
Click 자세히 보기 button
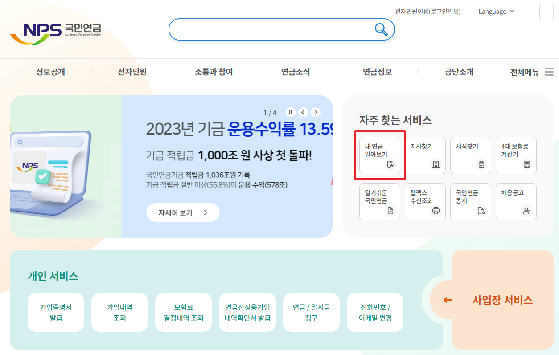pyautogui.click(x=183, y=212)
